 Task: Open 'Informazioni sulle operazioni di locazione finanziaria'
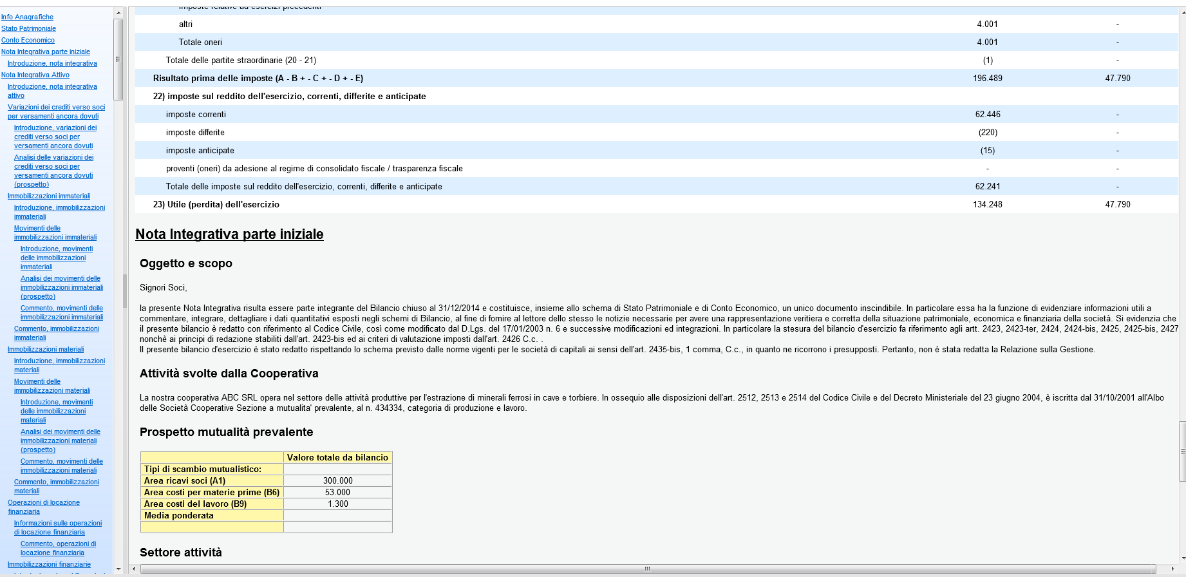58,527
